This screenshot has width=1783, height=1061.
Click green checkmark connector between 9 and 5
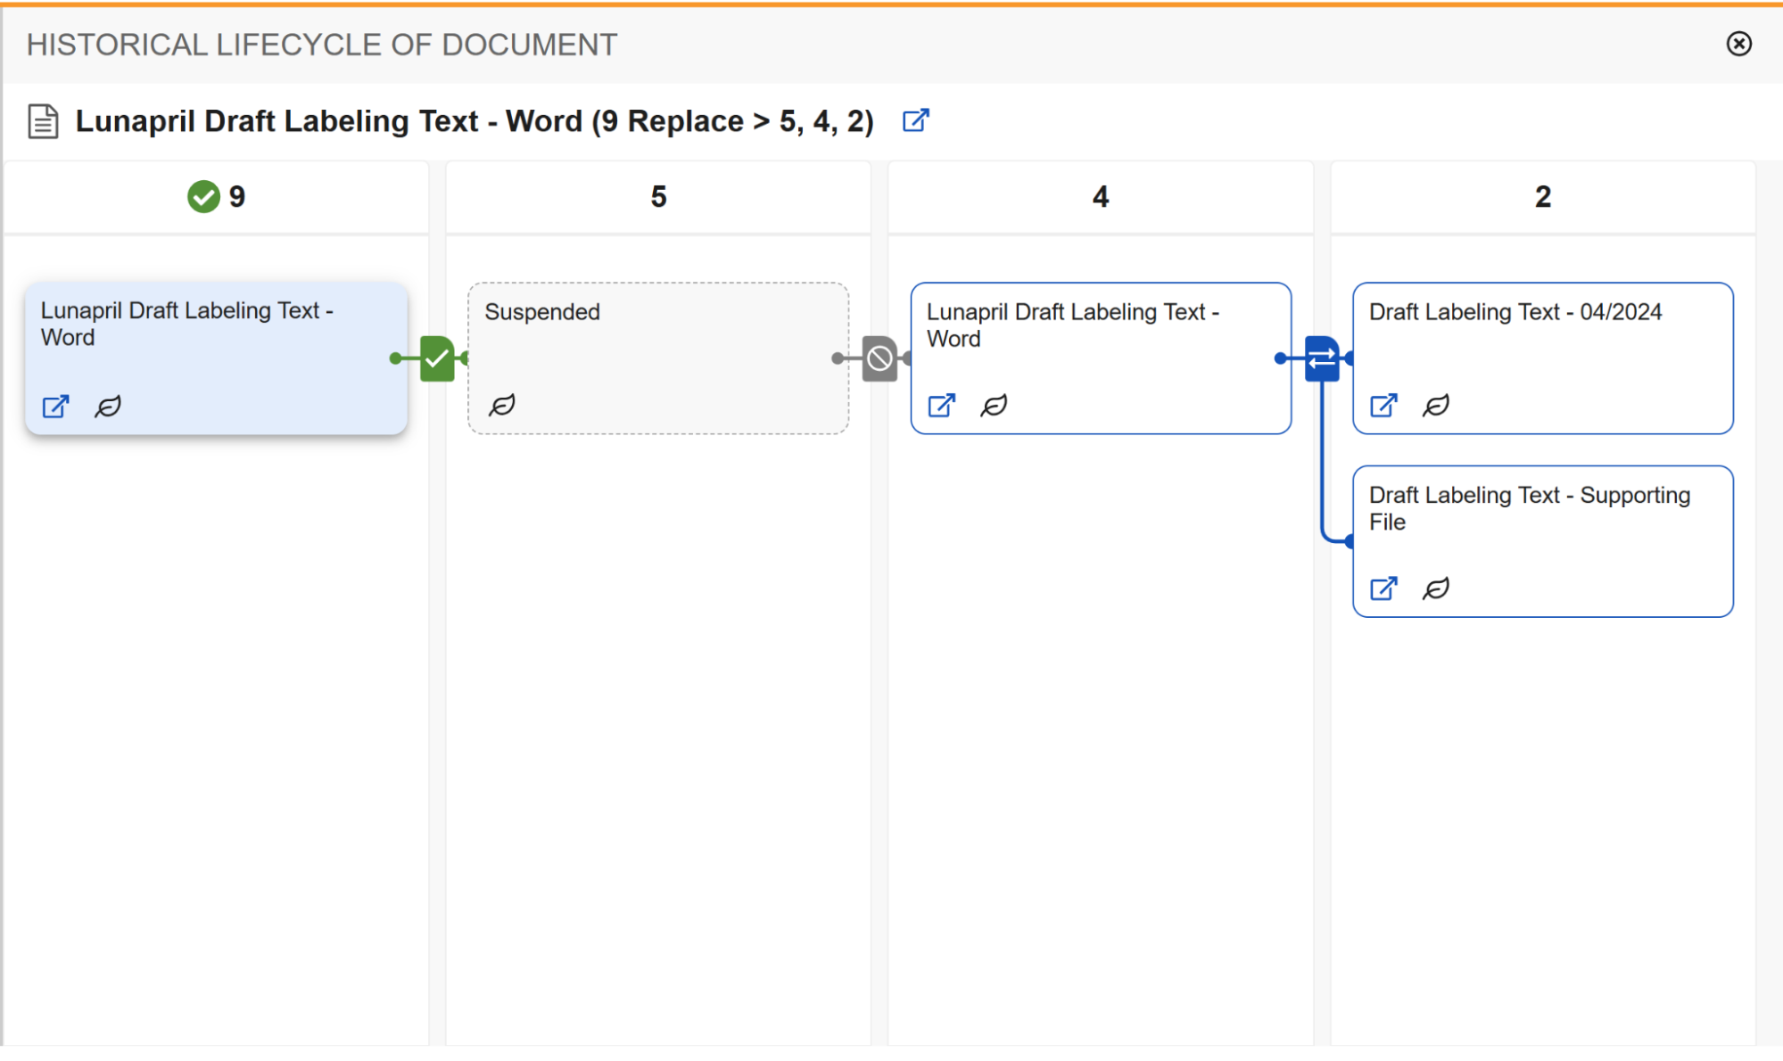click(437, 358)
